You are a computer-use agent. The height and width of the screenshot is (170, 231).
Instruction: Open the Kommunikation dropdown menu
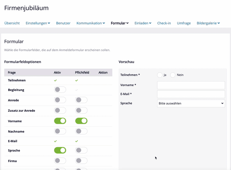click(x=91, y=23)
